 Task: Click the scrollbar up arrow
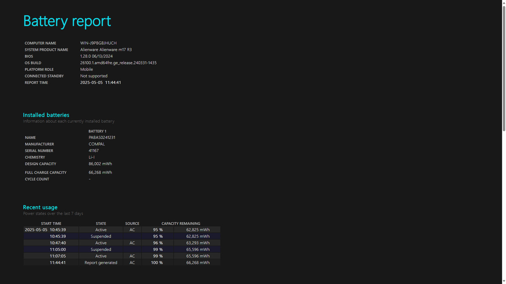pyautogui.click(x=504, y=3)
